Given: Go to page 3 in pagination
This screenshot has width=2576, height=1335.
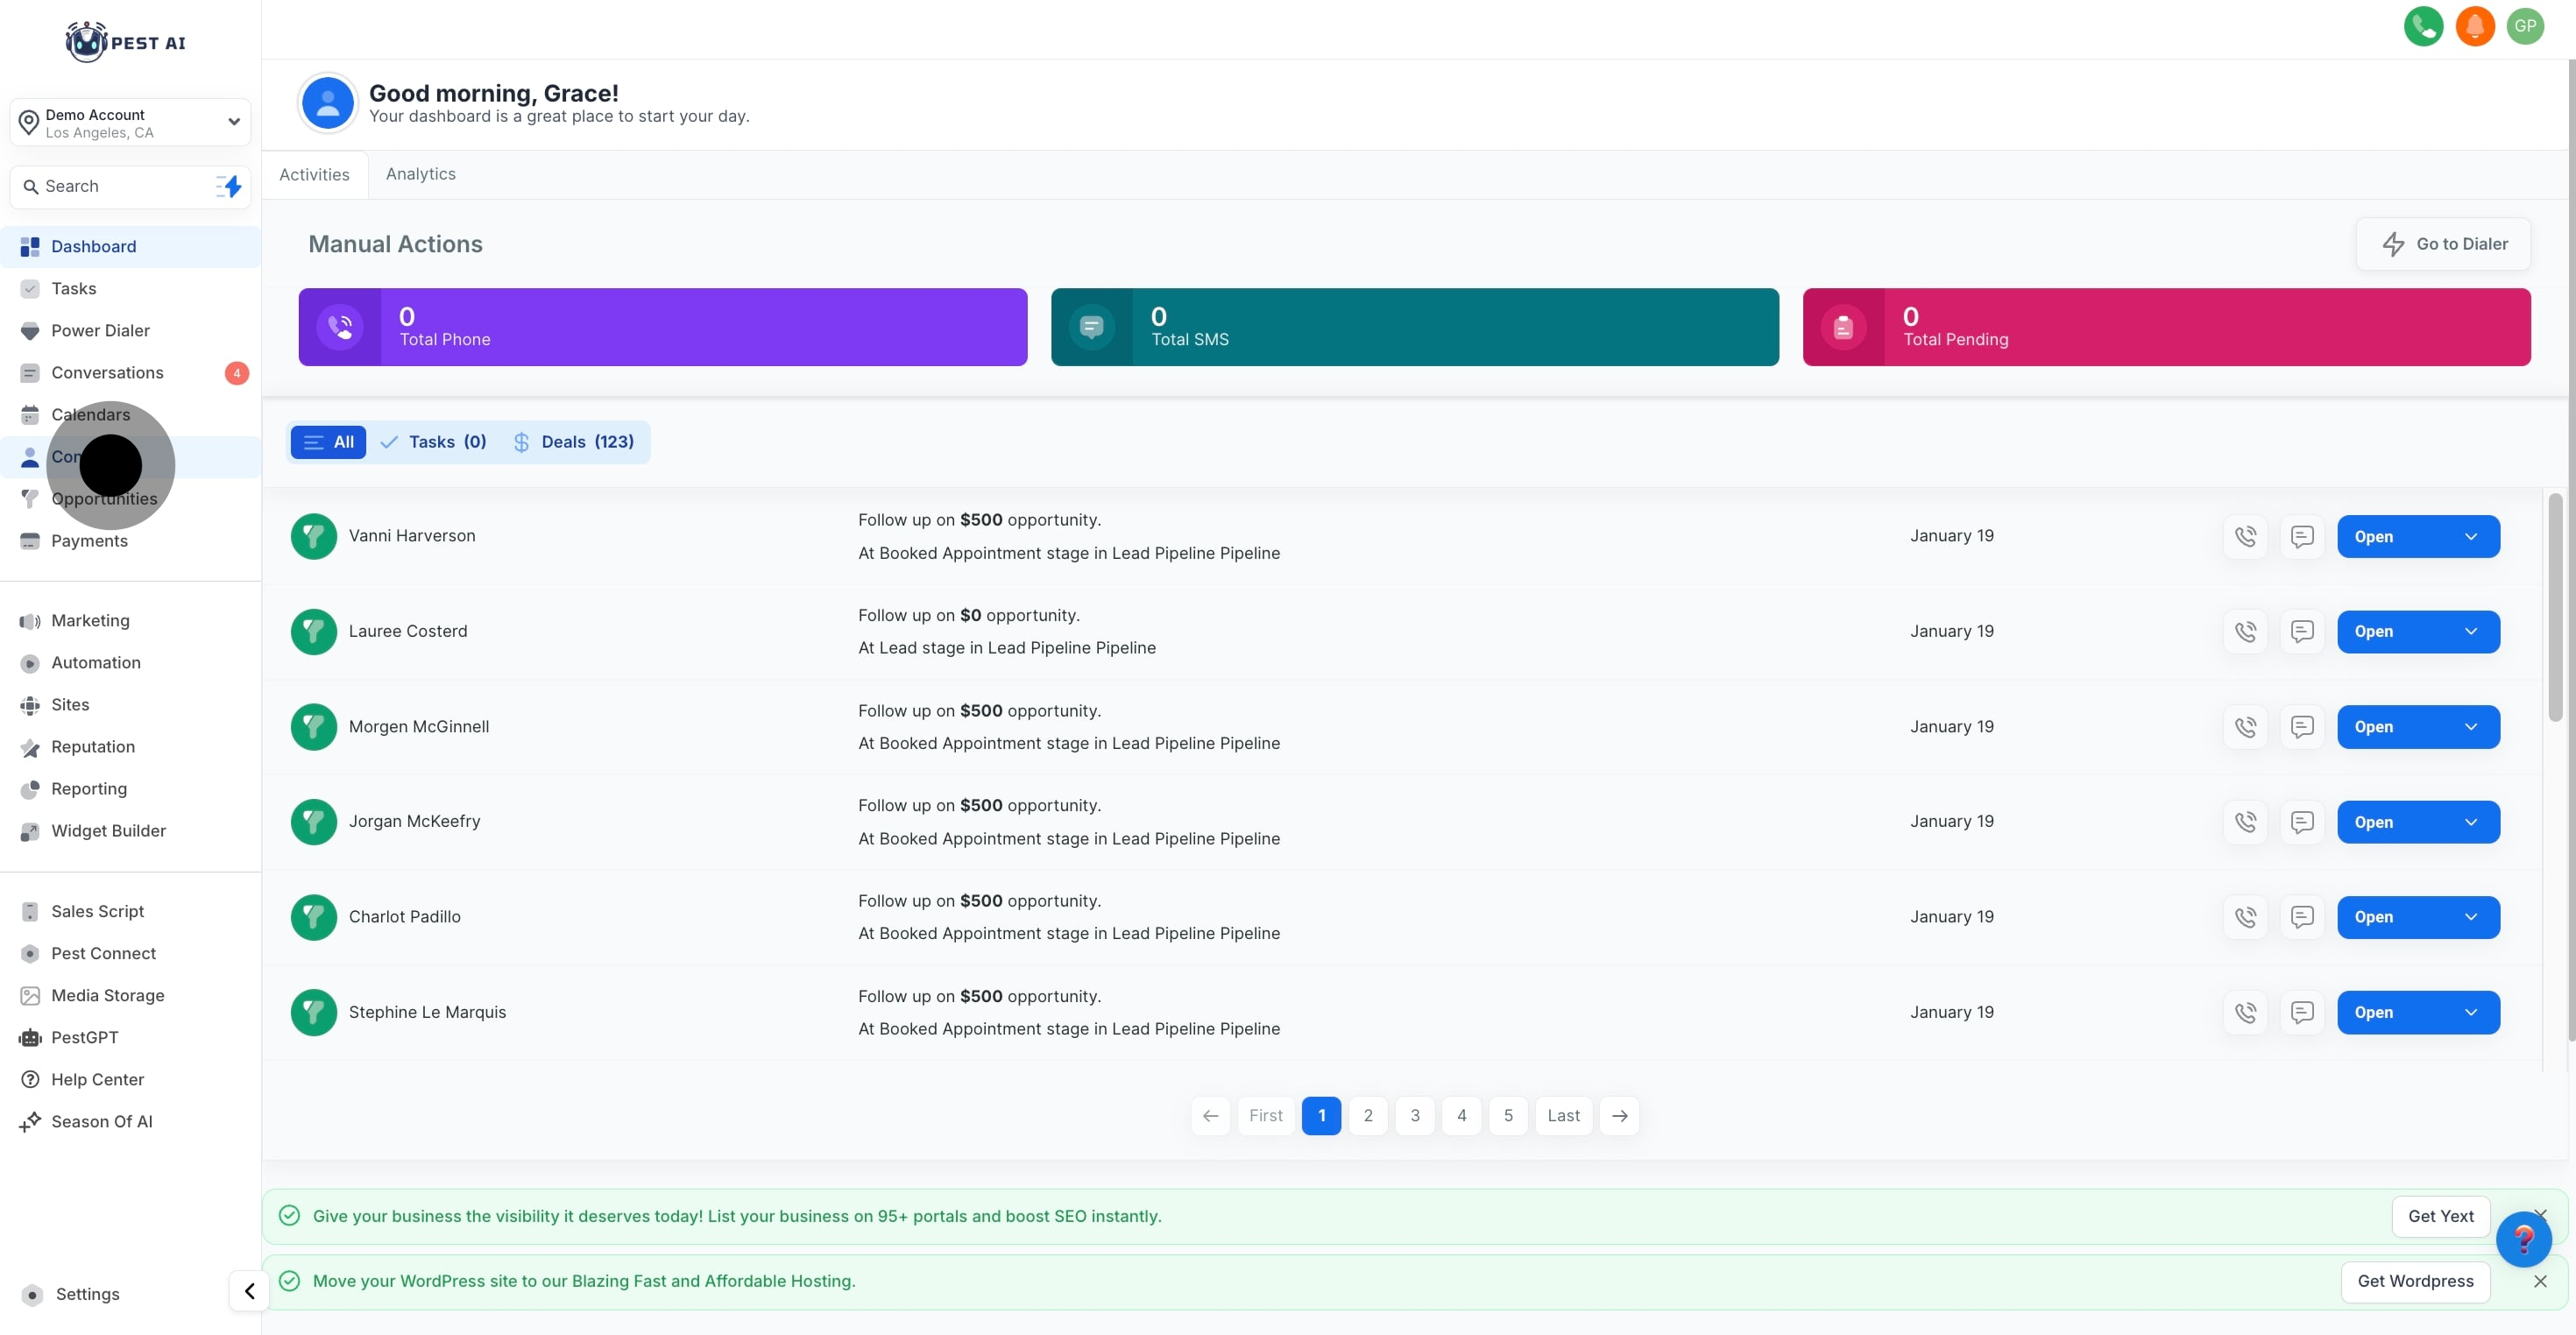Looking at the screenshot, I should [x=1414, y=1115].
